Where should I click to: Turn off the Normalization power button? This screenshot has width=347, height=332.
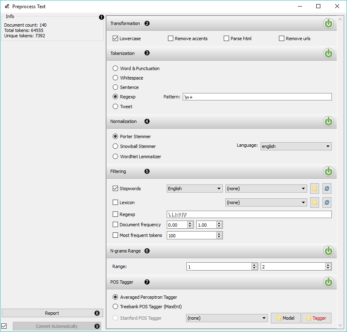328,121
